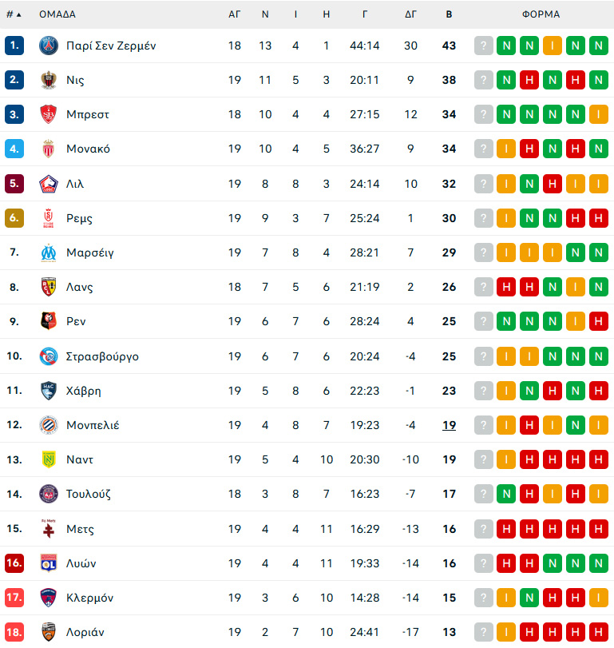
Task: Click the position 16 red relegation badge
Action: 14,563
